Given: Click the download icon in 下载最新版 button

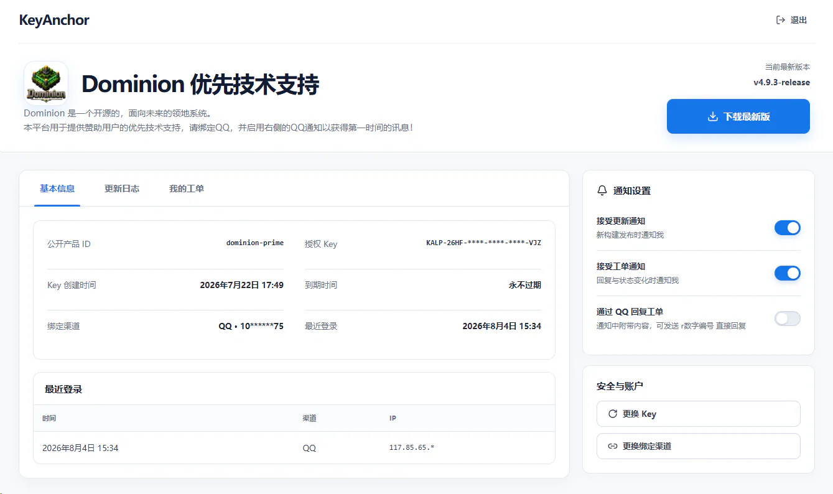Looking at the screenshot, I should 713,116.
